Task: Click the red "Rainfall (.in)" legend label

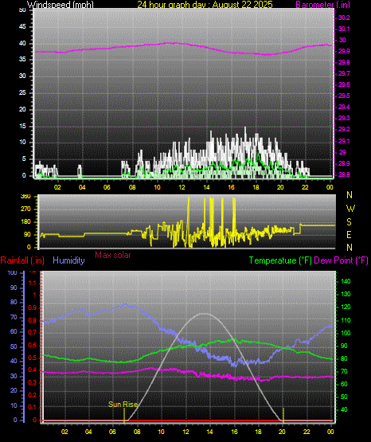Action: tap(22, 260)
